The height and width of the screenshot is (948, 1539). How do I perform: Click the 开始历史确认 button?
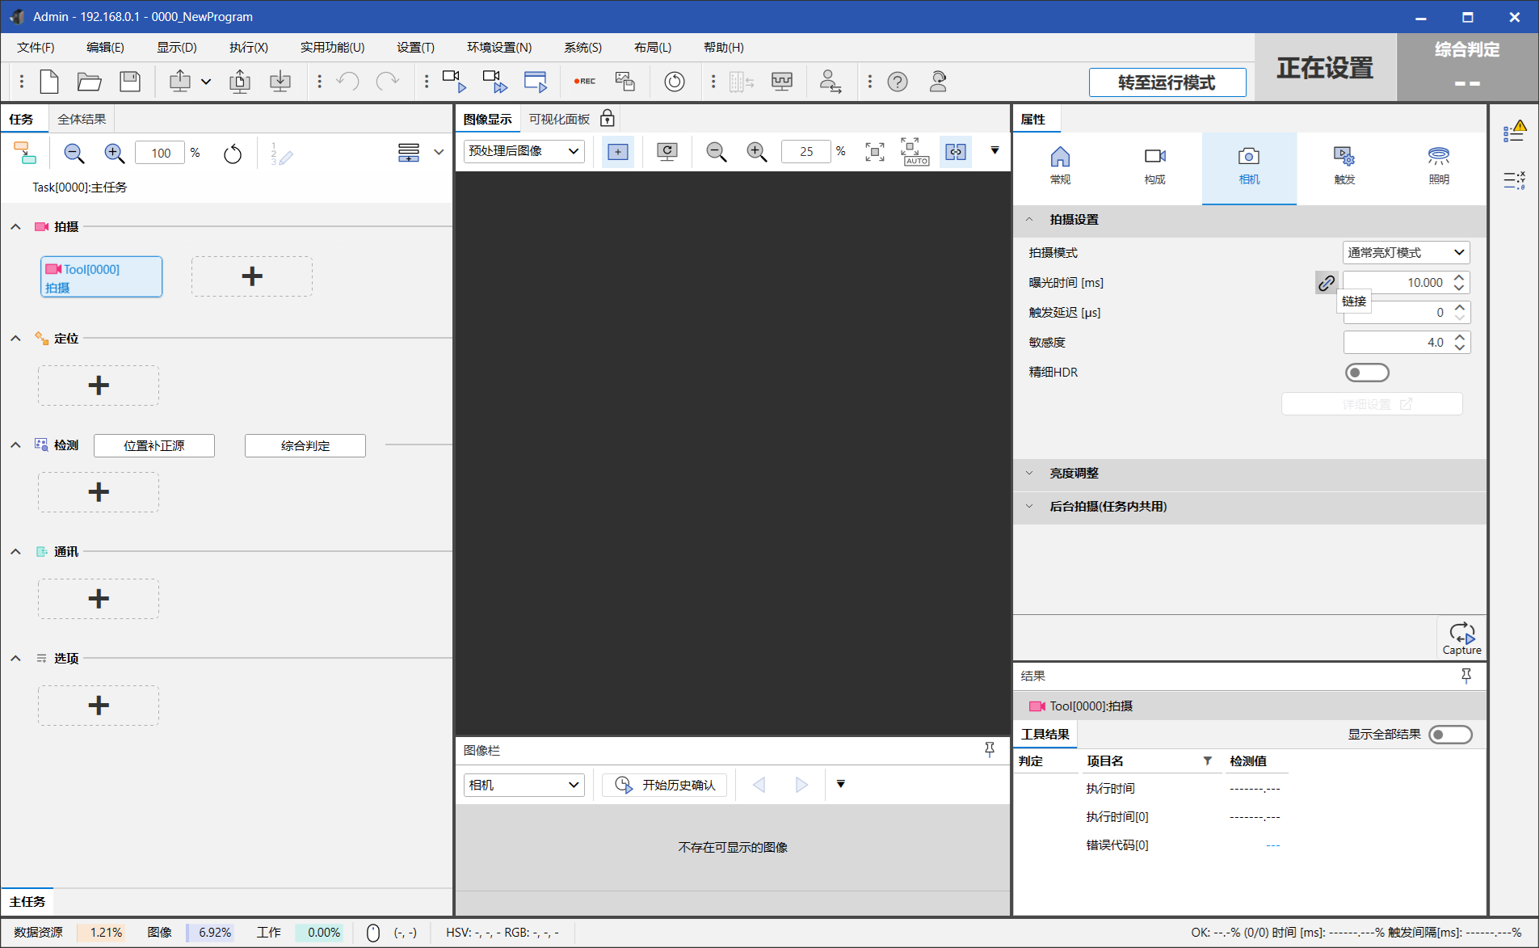665,785
